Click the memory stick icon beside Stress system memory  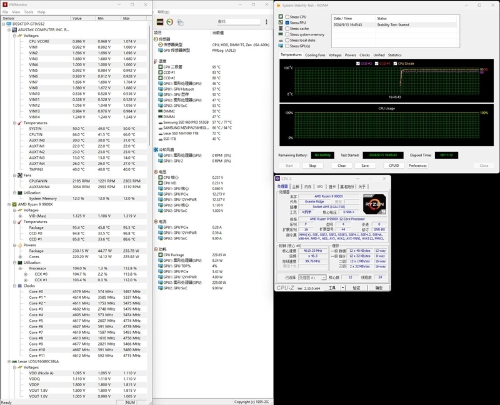click(x=281, y=34)
